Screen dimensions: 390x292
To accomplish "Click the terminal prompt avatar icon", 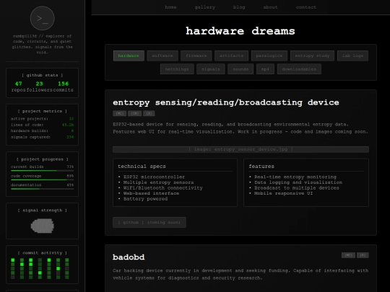I will click(x=43, y=18).
